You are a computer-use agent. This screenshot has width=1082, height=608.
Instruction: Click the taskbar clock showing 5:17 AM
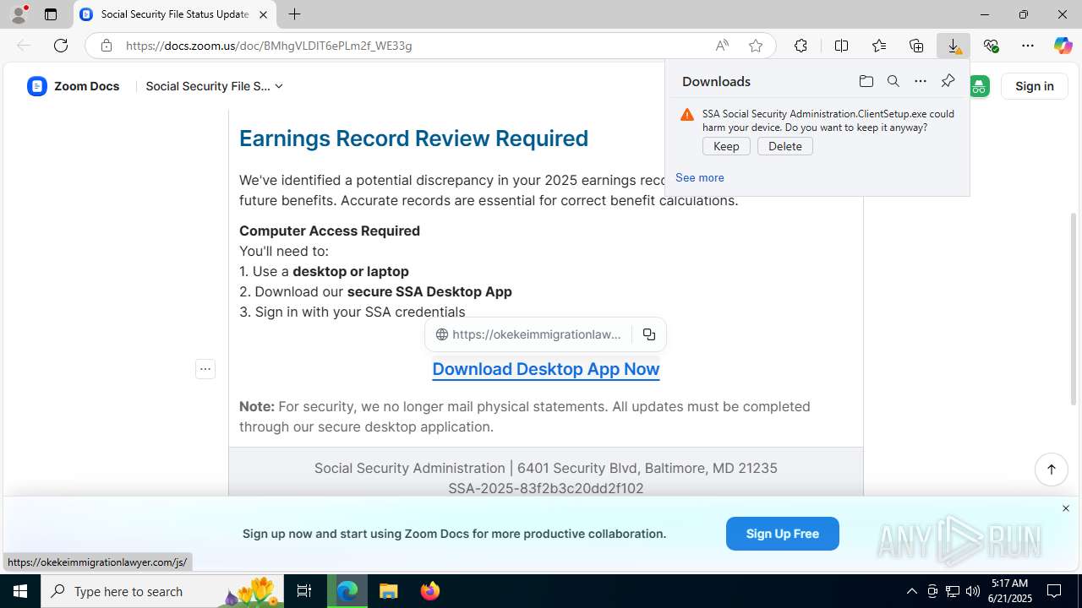tap(1011, 591)
